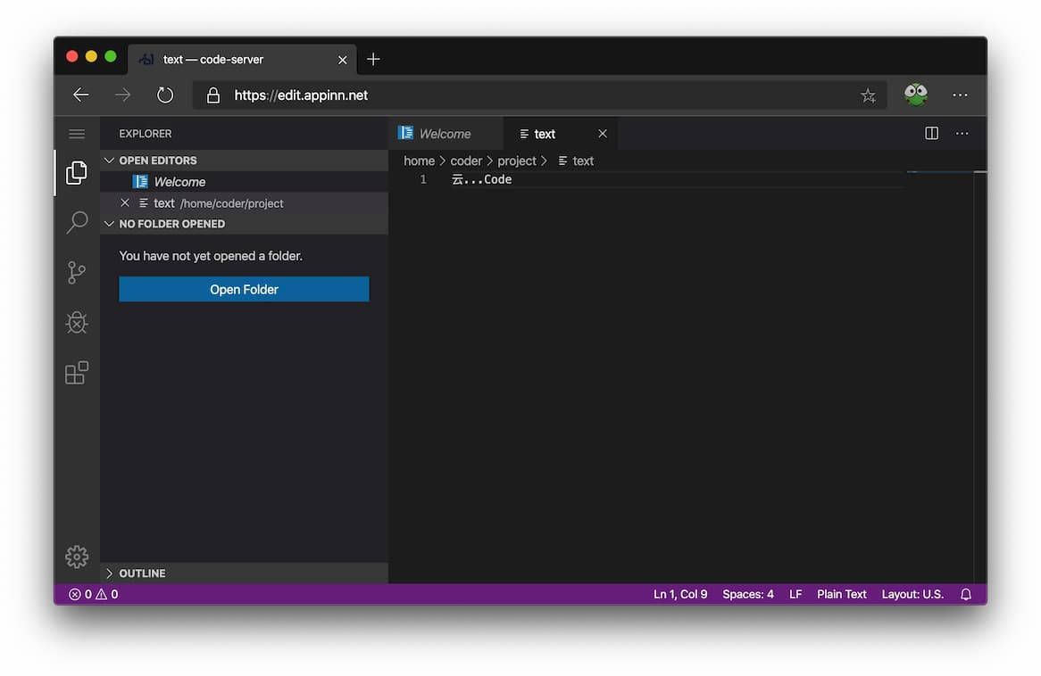This screenshot has width=1041, height=676.
Task: Open the Manage gear icon
Action: [x=77, y=556]
